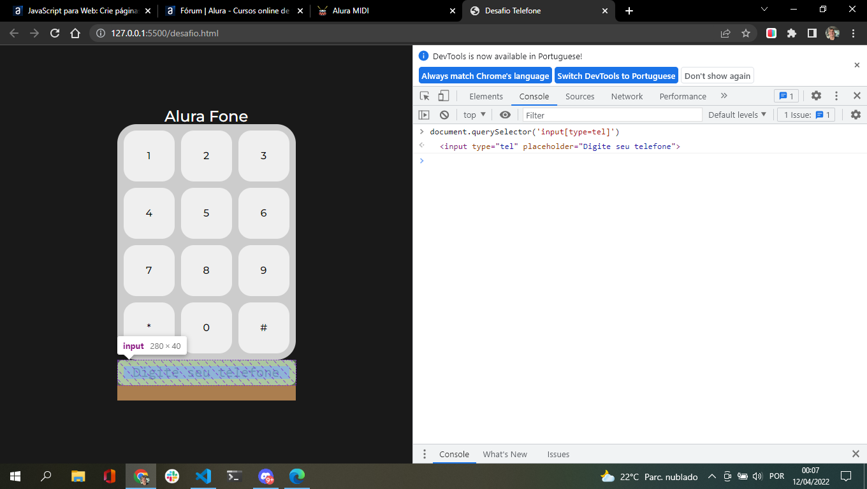Go to the browser home page

coord(75,33)
